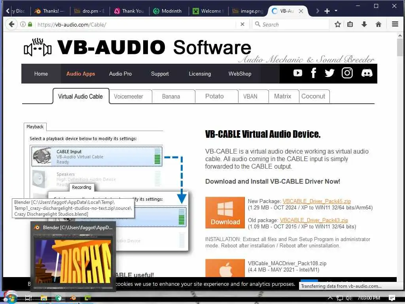The width and height of the screenshot is (405, 304).
Task: Open the Licensing navigation item
Action: (200, 74)
